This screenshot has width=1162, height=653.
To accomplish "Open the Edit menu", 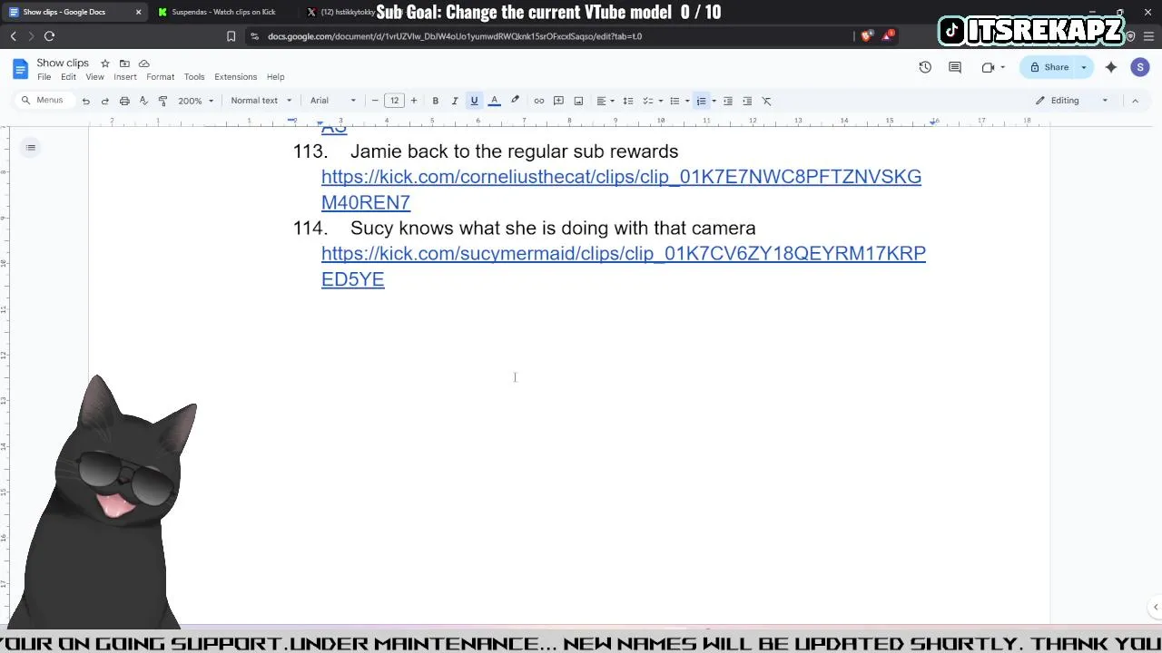I will [x=68, y=77].
